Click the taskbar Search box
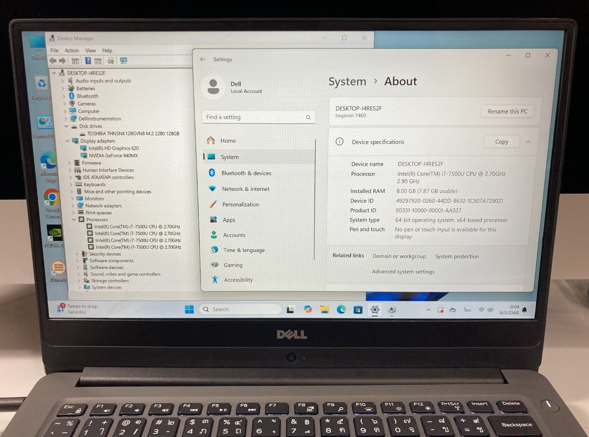Viewport: 589px width, 437px height. (x=240, y=309)
